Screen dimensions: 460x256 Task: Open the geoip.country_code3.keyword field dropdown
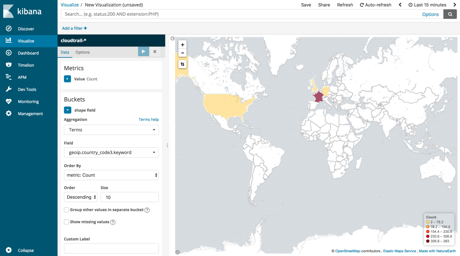[111, 152]
